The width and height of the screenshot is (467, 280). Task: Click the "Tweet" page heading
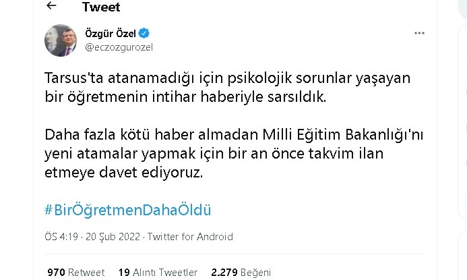coord(100,7)
